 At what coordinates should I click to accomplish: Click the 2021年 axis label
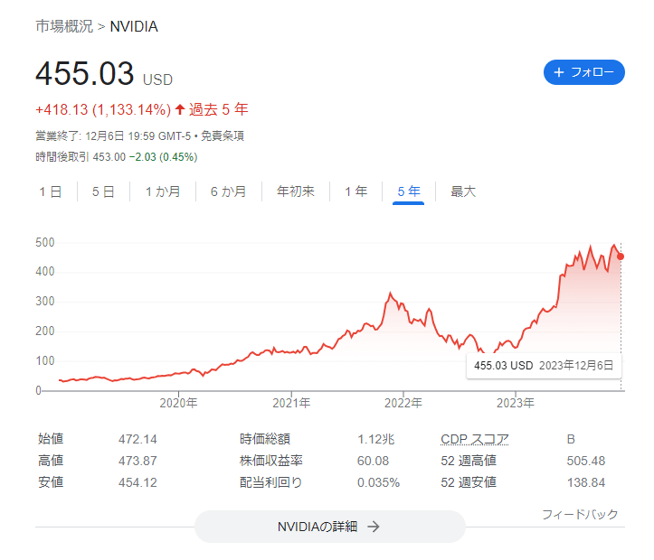(x=291, y=403)
